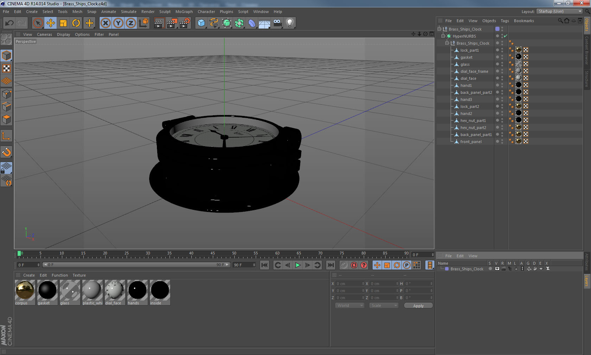The height and width of the screenshot is (355, 591).
Task: Collapse the root Brass_Ships_Clock node
Action: point(439,29)
